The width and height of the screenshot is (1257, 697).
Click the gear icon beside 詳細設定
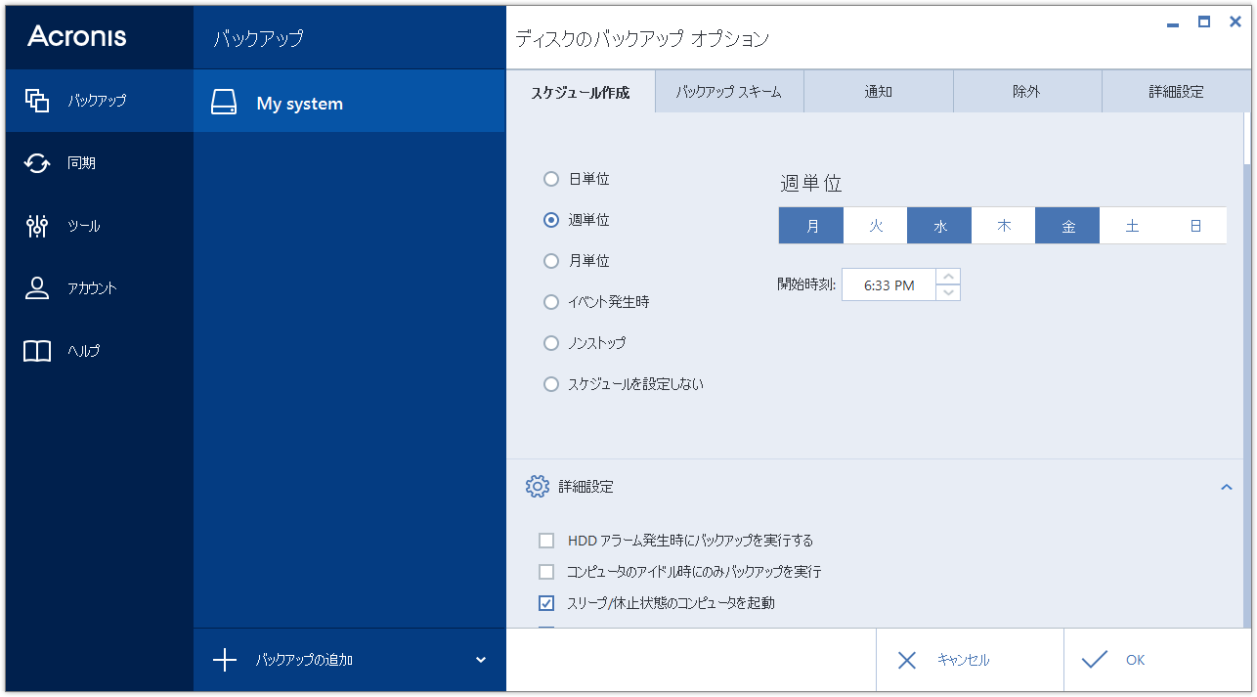(x=537, y=487)
